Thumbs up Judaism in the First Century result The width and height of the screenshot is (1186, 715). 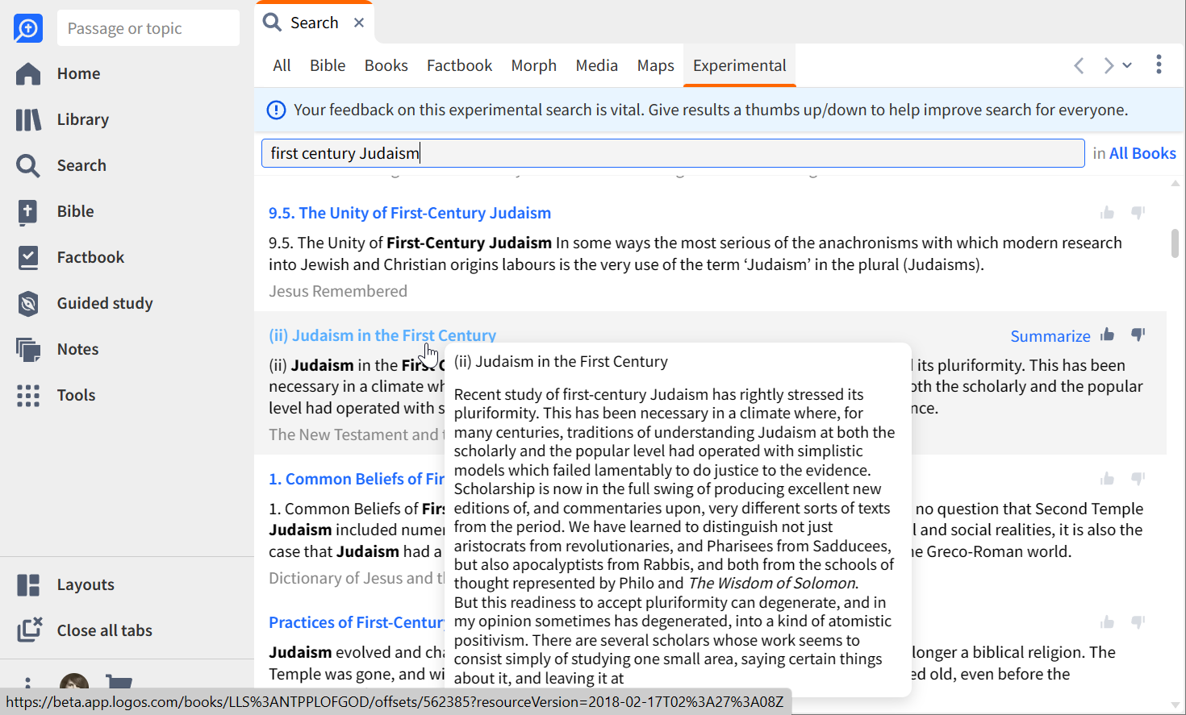pyautogui.click(x=1107, y=335)
